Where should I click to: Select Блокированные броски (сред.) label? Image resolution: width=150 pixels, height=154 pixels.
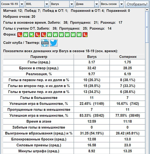pyautogui.click(x=39, y=139)
